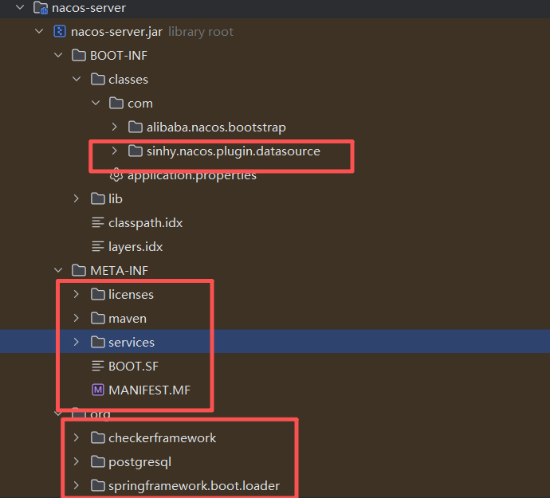Screen dimensions: 550x498
Task: Select the com package label
Action: coord(140,104)
